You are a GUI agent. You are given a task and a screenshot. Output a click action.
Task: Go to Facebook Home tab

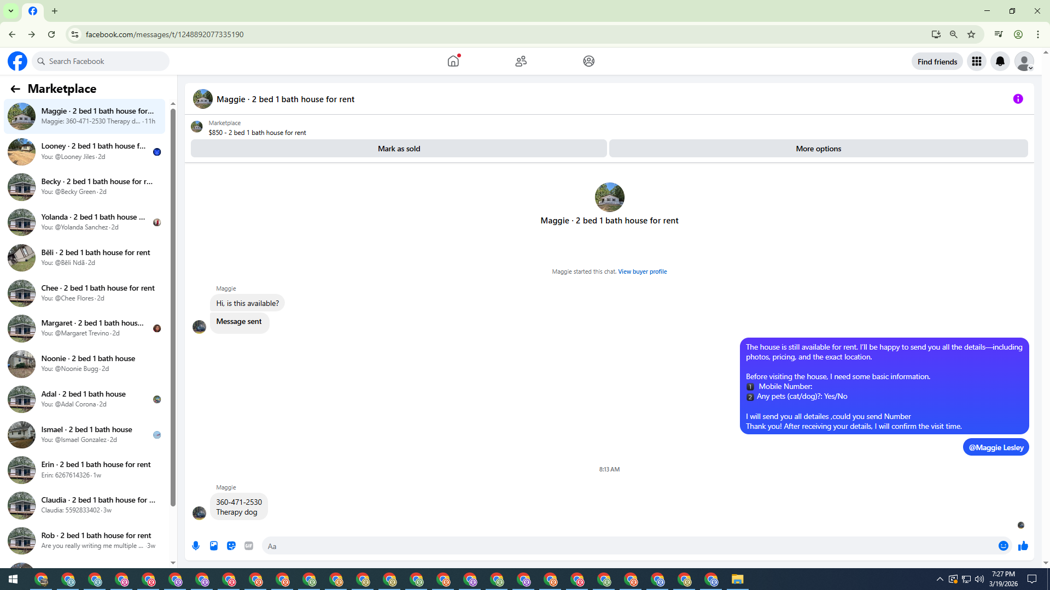[453, 61]
